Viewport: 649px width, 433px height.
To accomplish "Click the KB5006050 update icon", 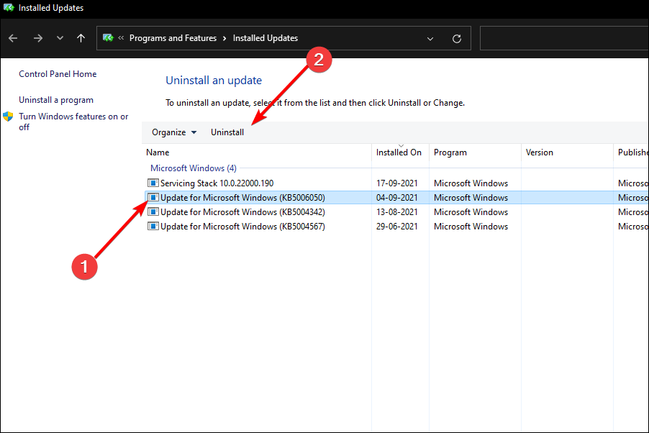I will (x=153, y=197).
